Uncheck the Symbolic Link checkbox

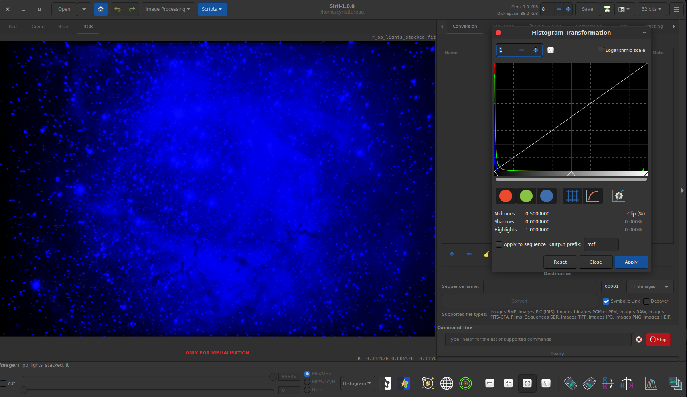click(x=606, y=301)
